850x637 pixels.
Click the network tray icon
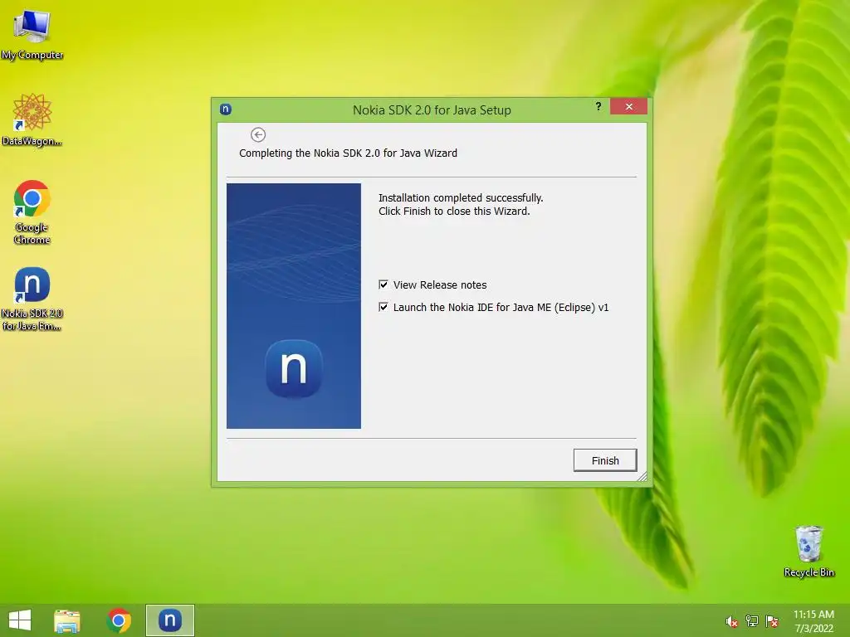(752, 621)
